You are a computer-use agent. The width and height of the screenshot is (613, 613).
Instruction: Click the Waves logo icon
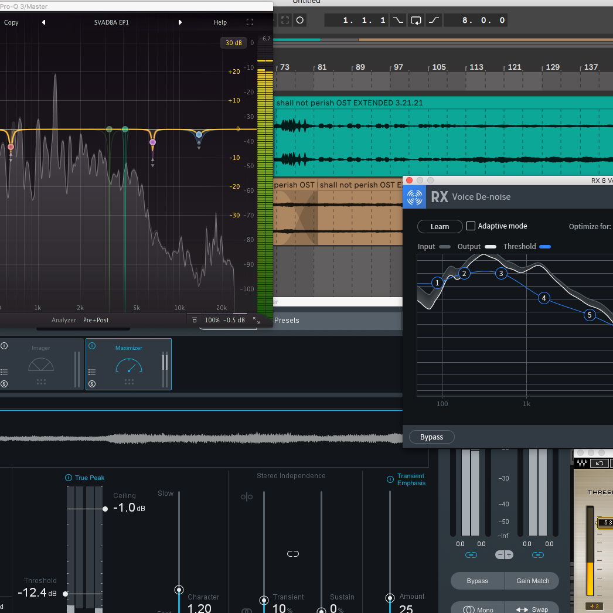point(582,464)
